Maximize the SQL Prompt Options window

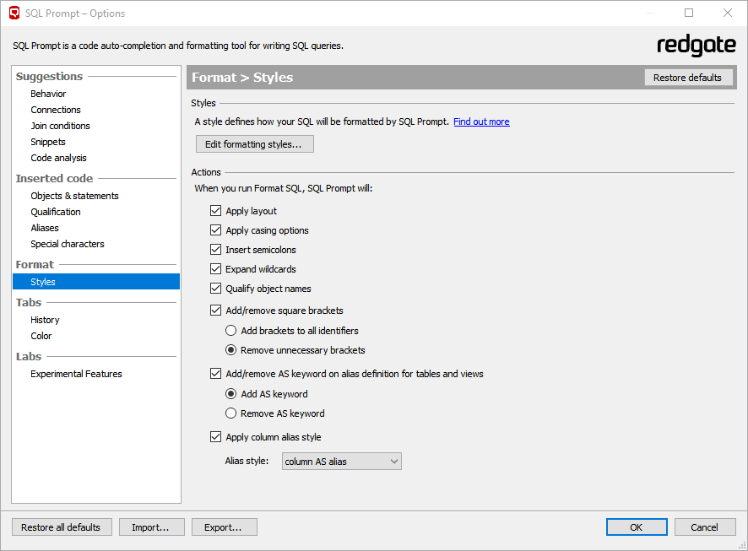pos(689,13)
